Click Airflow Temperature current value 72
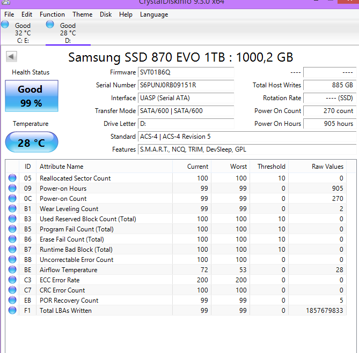359x353 pixels. tap(204, 270)
